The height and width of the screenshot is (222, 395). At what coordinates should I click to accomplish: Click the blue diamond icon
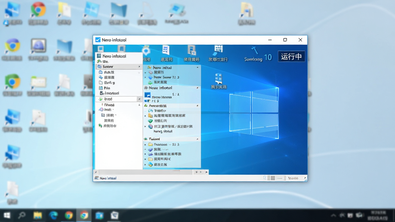click(x=150, y=77)
